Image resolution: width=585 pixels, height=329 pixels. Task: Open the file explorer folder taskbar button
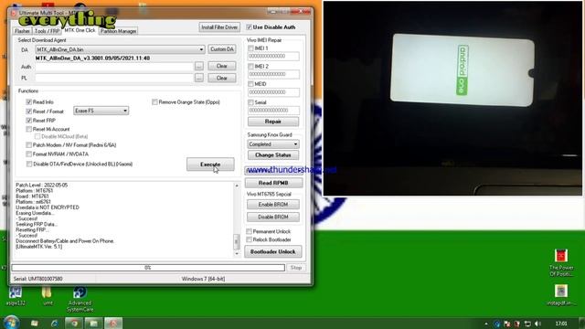pyautogui.click(x=93, y=323)
